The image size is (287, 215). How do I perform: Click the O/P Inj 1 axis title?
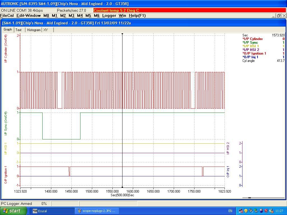click(x=228, y=172)
